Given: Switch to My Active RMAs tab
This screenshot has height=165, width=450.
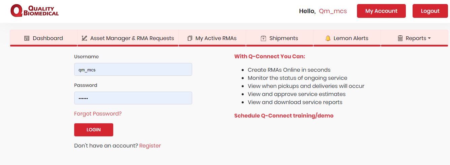Looking at the screenshot, I should tap(212, 38).
